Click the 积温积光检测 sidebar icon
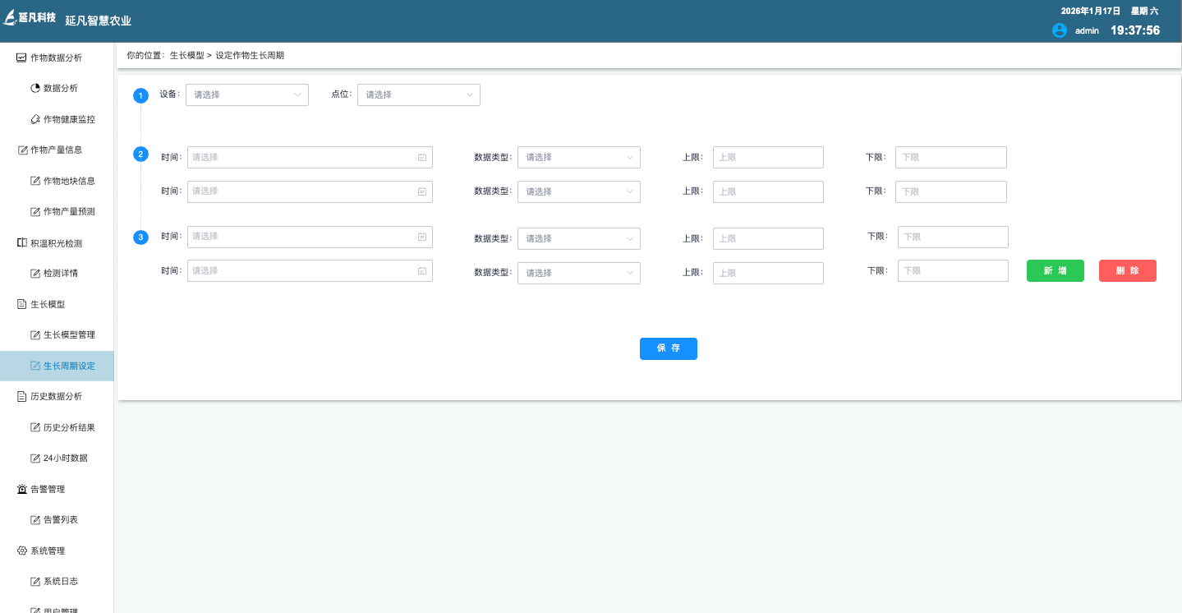 click(x=22, y=243)
